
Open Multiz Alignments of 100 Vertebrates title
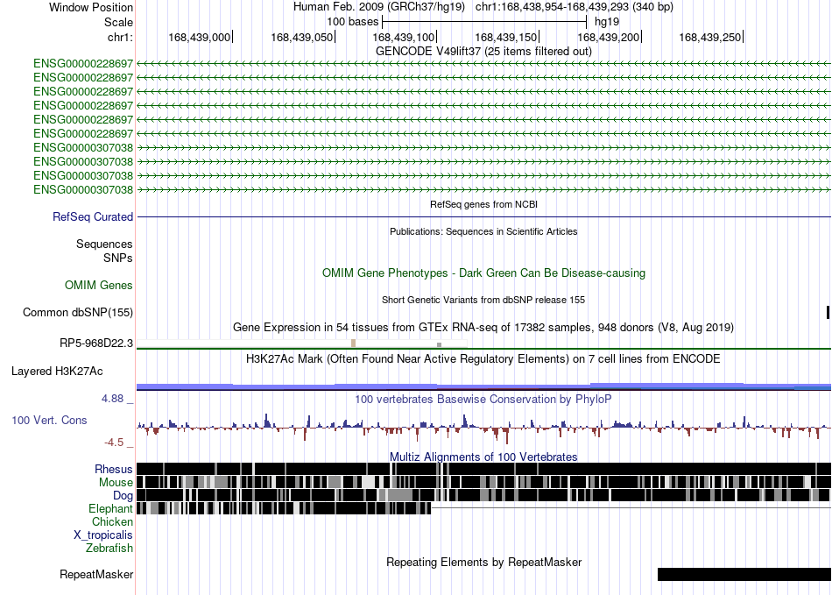pos(483,457)
